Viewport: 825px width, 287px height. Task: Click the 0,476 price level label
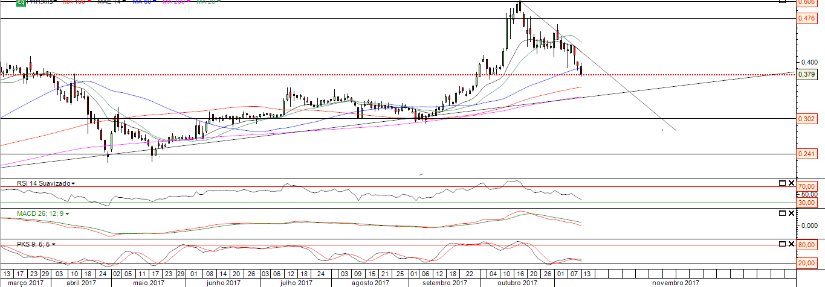pyautogui.click(x=807, y=18)
